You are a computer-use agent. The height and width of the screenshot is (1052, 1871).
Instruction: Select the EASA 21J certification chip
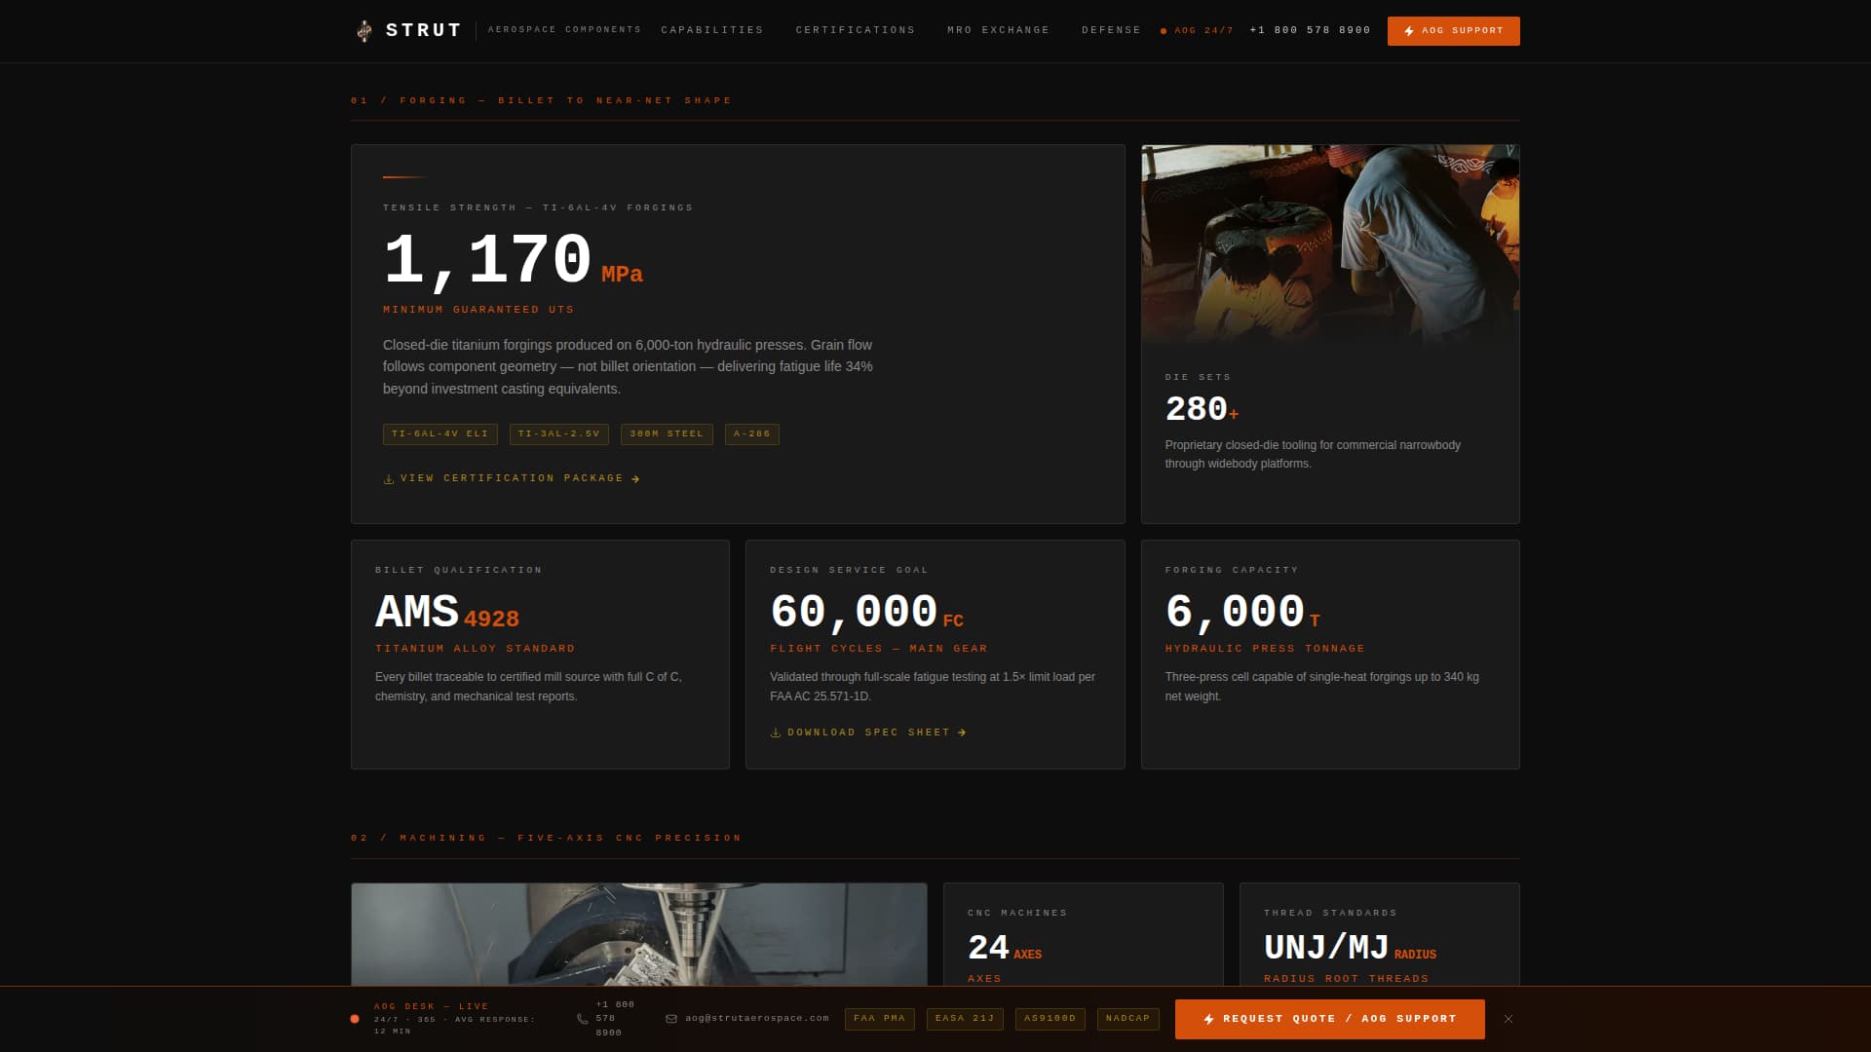pyautogui.click(x=964, y=1019)
